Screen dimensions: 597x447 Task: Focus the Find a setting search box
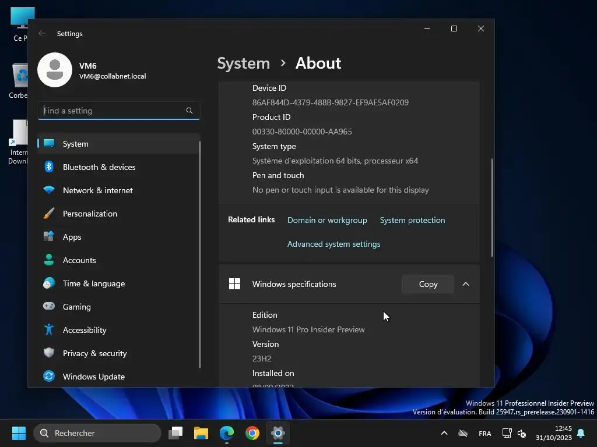pyautogui.click(x=119, y=111)
